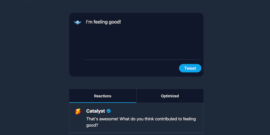Click the gap between composer and tabs

(136, 83)
